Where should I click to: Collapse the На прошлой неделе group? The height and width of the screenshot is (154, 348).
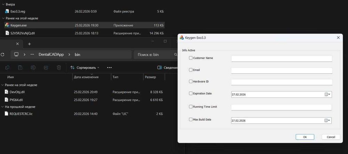coord(2,107)
